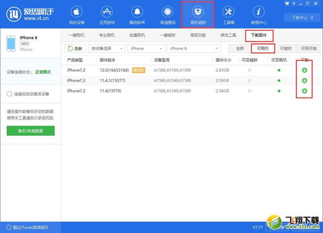Switch to the 一键刷机 tab
The width and height of the screenshot is (323, 233).
point(76,35)
